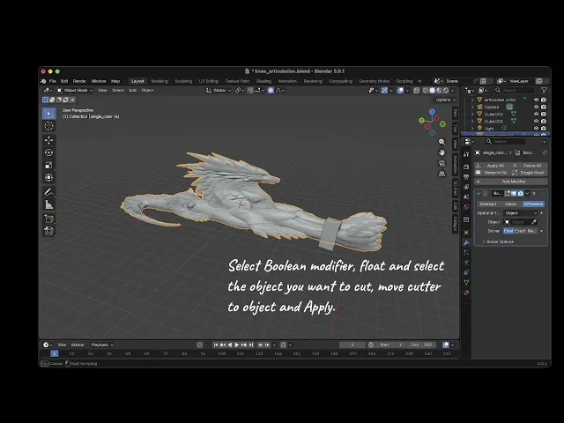Image resolution: width=564 pixels, height=423 pixels.
Task: Open the Render properties tab icon
Action: click(x=466, y=167)
